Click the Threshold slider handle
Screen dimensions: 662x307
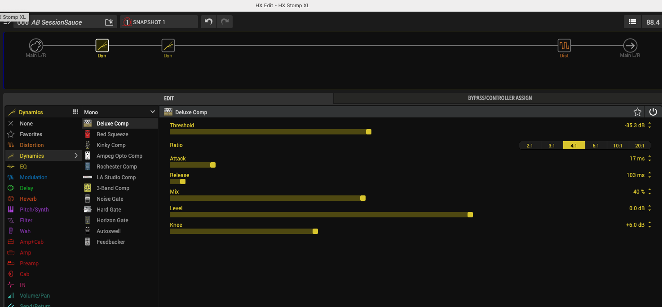coord(369,132)
